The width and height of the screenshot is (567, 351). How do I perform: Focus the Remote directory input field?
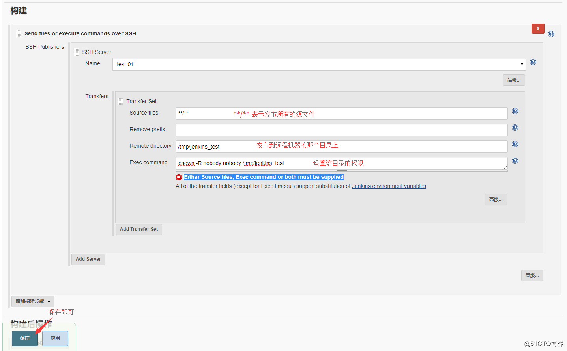click(341, 147)
